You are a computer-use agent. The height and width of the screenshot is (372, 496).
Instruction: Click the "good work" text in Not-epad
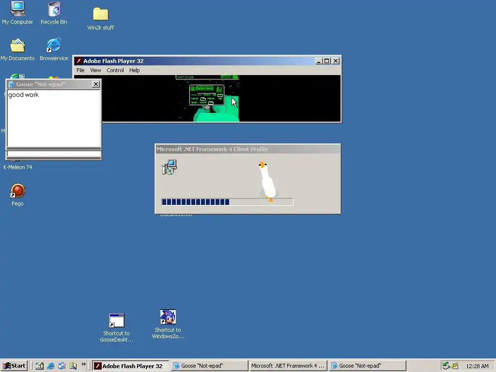(x=23, y=94)
